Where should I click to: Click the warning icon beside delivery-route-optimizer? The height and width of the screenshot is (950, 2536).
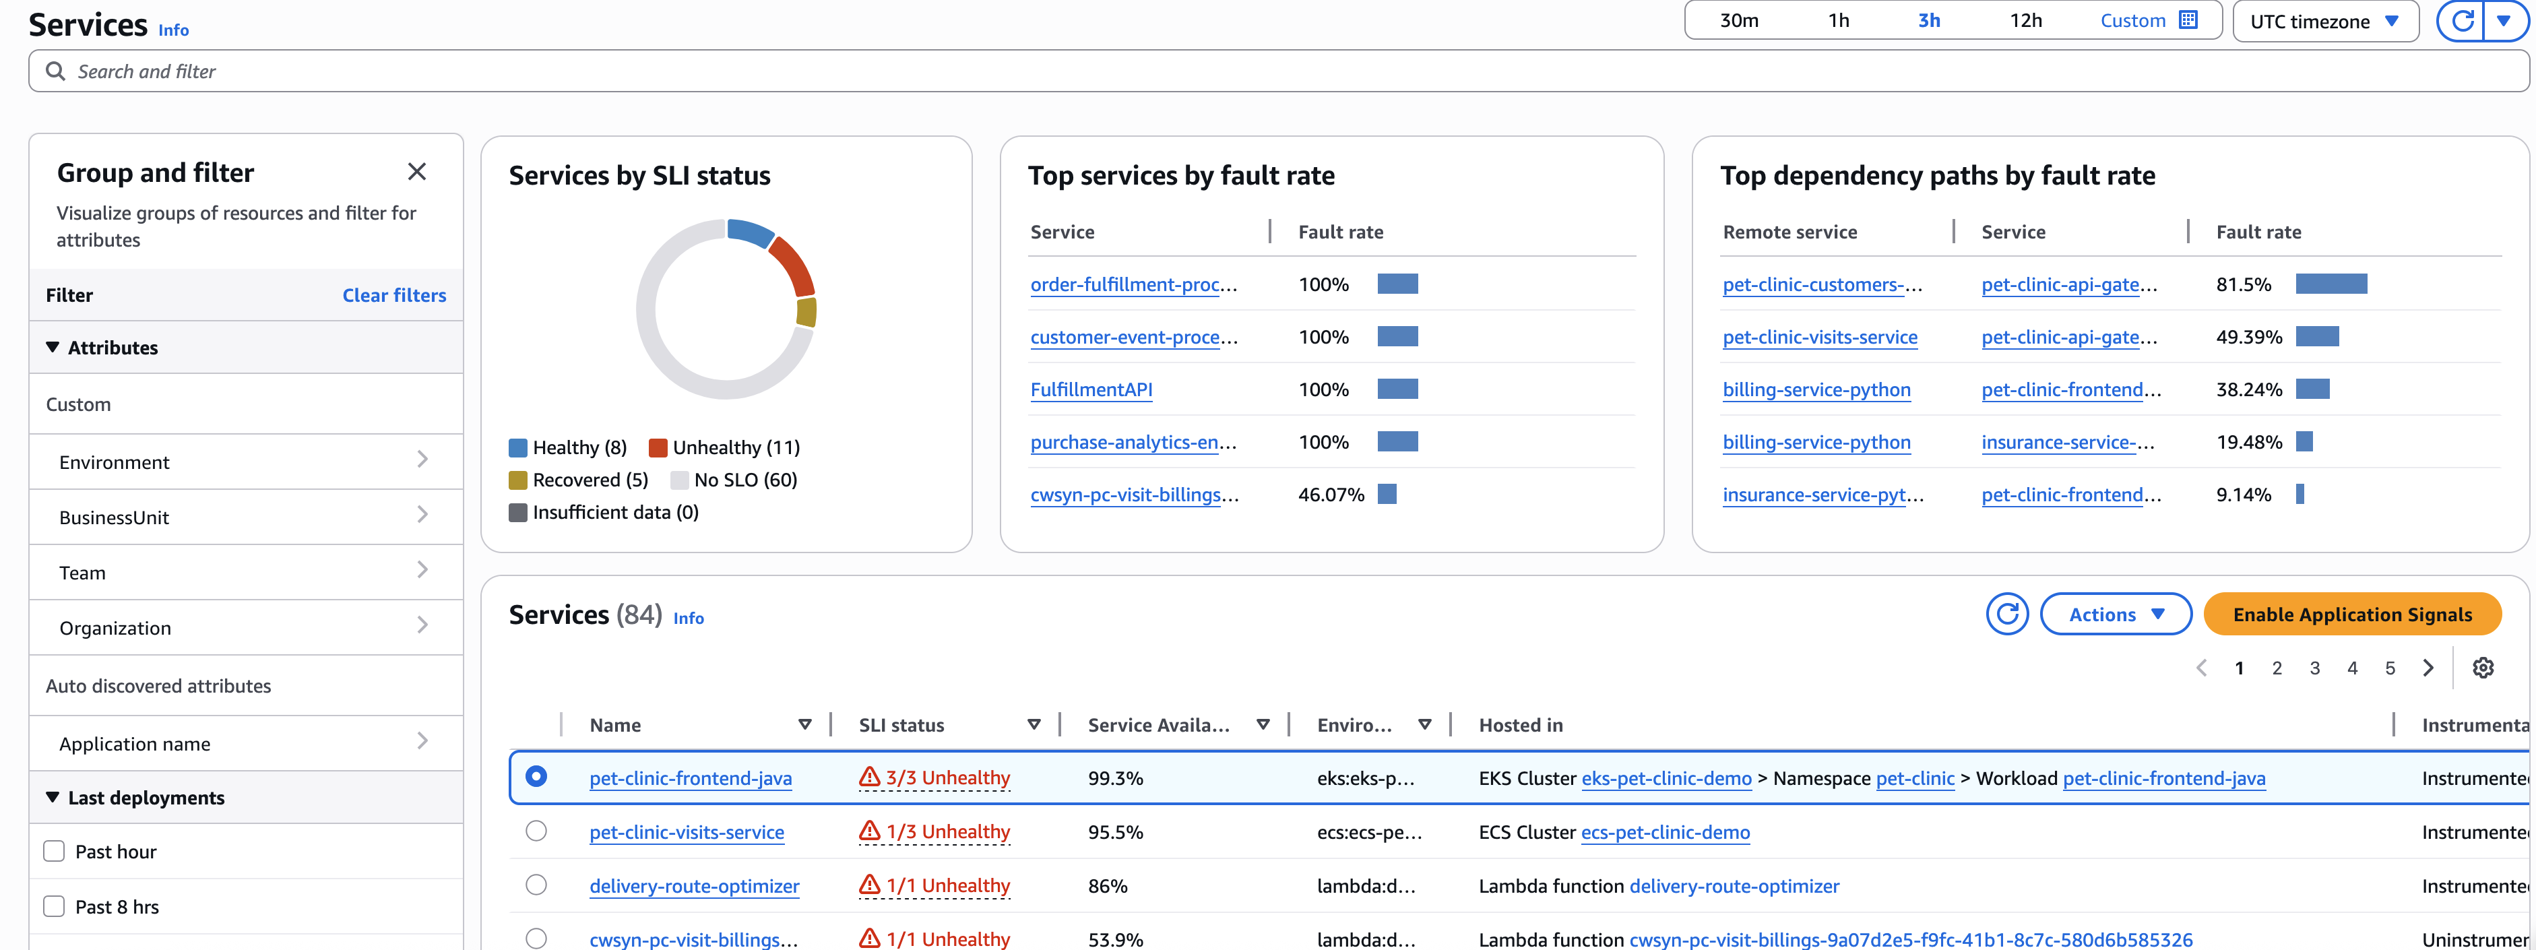[x=869, y=885]
